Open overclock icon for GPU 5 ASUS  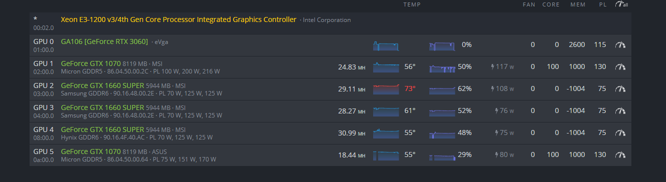(x=620, y=154)
